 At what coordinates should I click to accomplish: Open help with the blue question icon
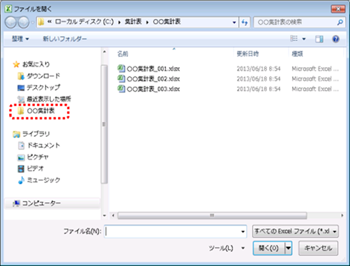(336, 39)
